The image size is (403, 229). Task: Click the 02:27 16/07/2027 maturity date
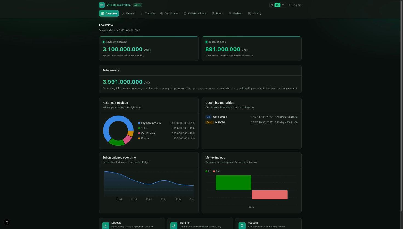(262, 122)
